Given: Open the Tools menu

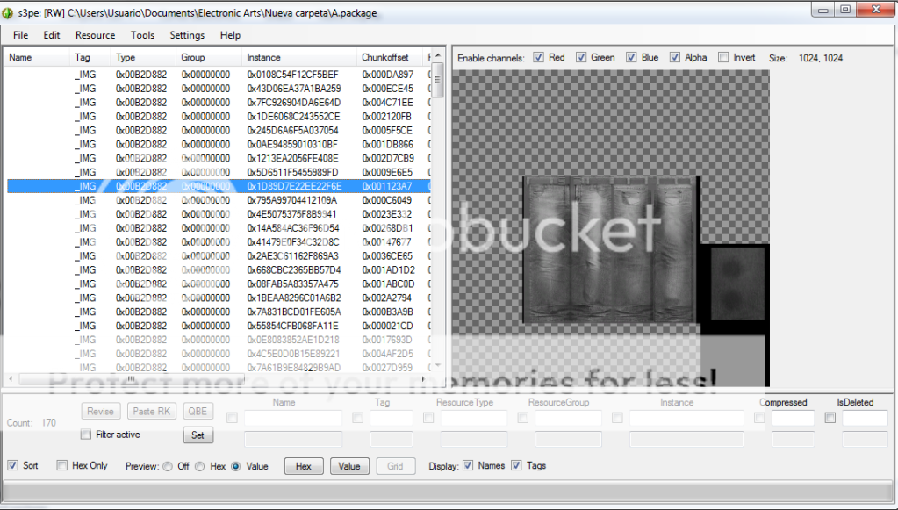Looking at the screenshot, I should (x=142, y=35).
